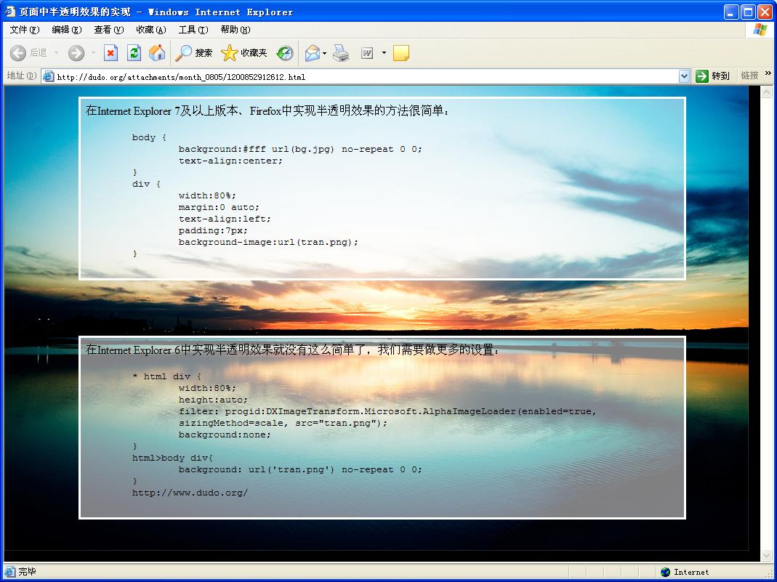Click the 链接 Links label

click(x=750, y=76)
